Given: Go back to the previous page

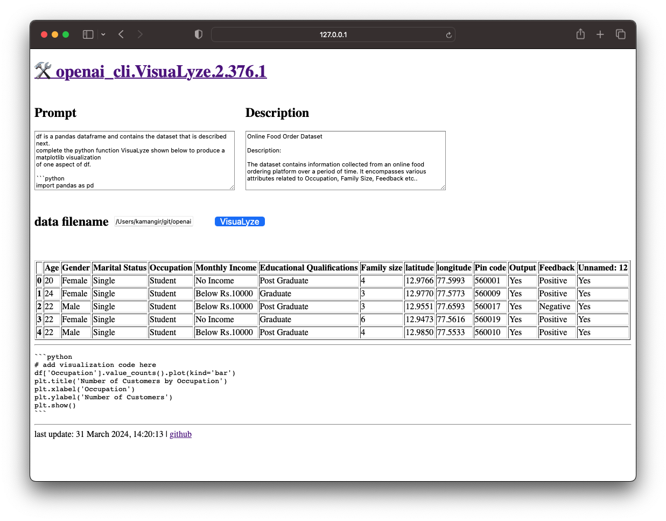Looking at the screenshot, I should 121,34.
